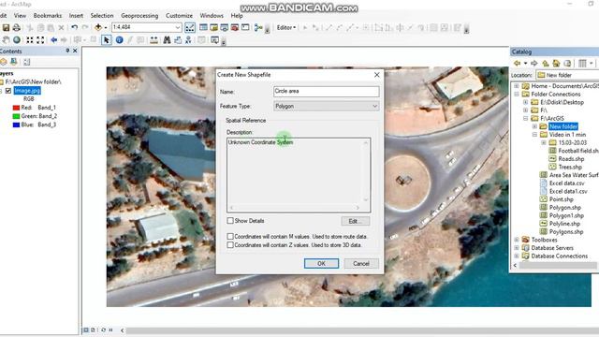Expand the Toolboxes node
599x337 pixels.
(x=517, y=240)
